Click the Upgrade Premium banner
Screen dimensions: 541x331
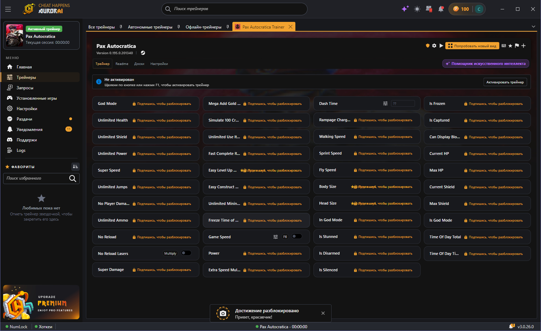pos(41,302)
